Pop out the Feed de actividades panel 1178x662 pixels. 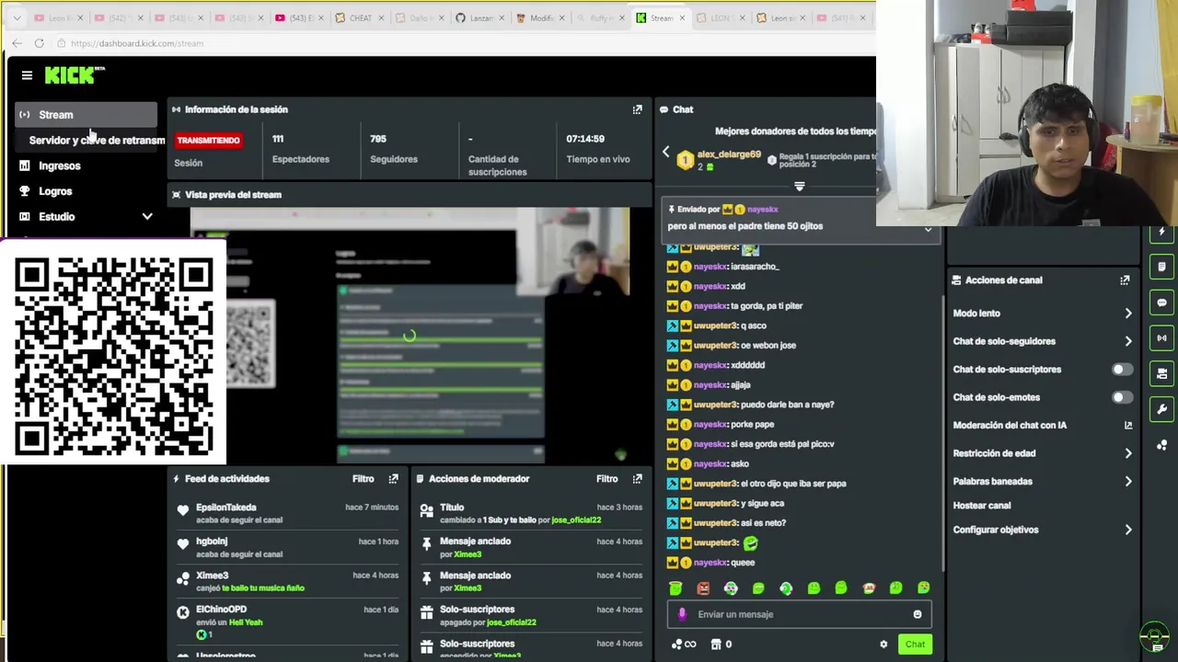click(393, 479)
